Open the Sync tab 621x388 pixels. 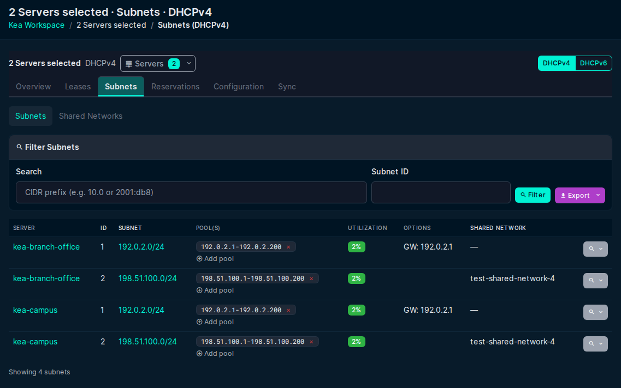pyautogui.click(x=287, y=87)
